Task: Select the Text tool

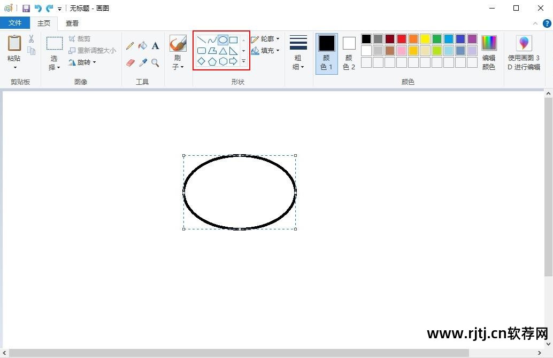Action: click(155, 46)
